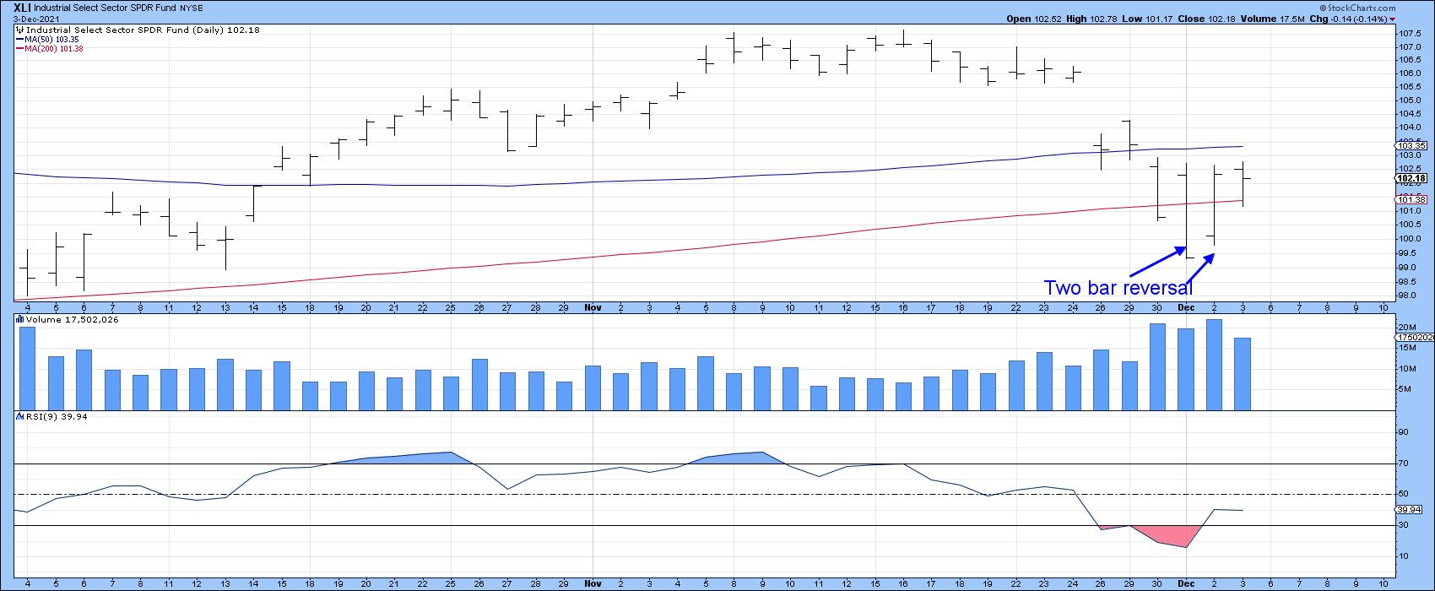This screenshot has width=1435, height=591.
Task: Click the 107.5 price axis label
Action: [1410, 33]
